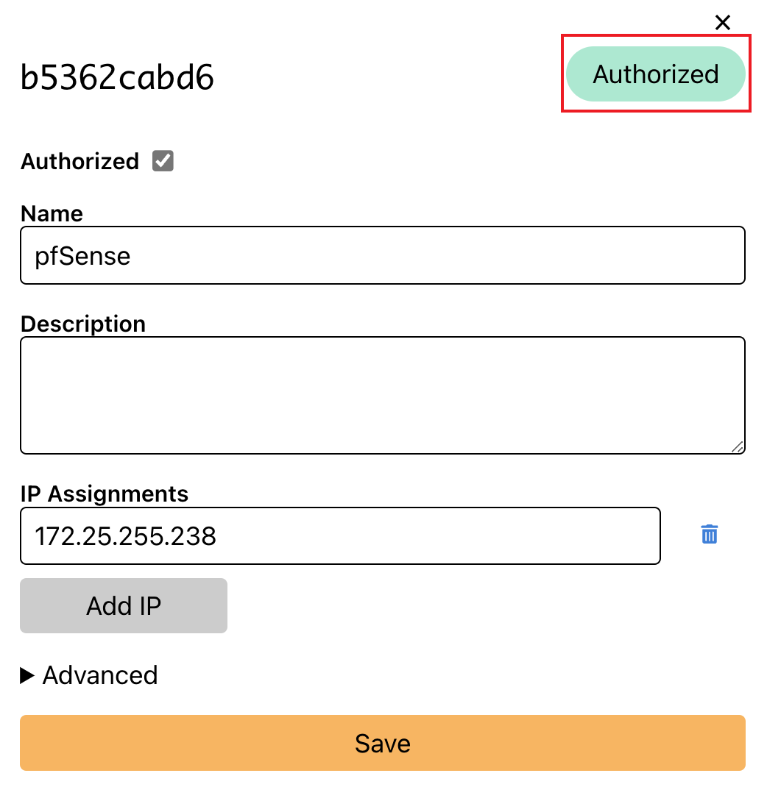The width and height of the screenshot is (767, 787).
Task: Click the IP Assignments section label
Action: pos(105,494)
